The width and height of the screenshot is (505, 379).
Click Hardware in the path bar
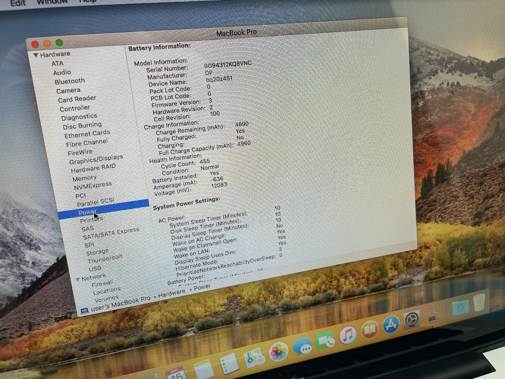click(172, 294)
